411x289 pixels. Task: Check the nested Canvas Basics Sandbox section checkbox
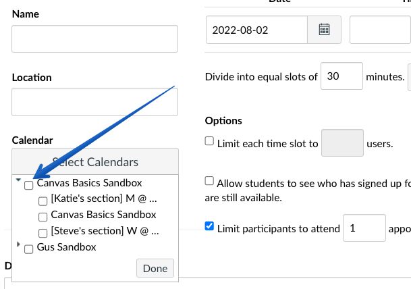pyautogui.click(x=43, y=217)
